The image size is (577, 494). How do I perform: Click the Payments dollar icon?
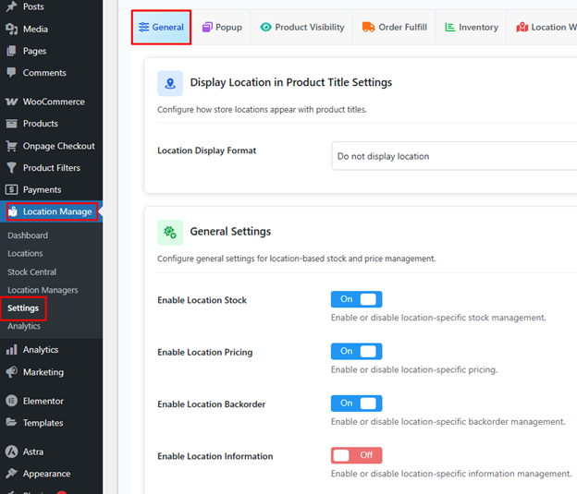pyautogui.click(x=12, y=189)
